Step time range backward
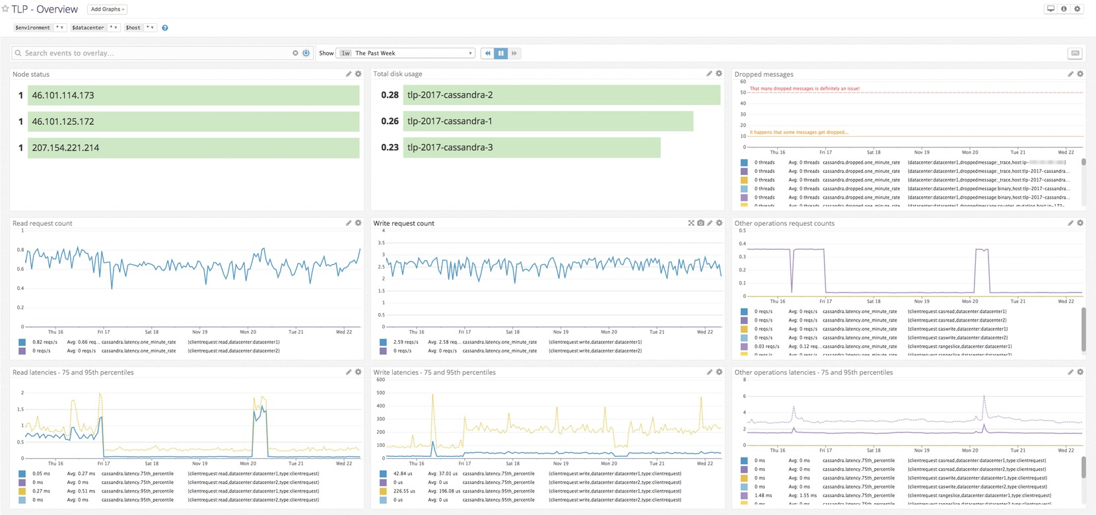Image resolution: width=1096 pixels, height=515 pixels. coord(488,53)
